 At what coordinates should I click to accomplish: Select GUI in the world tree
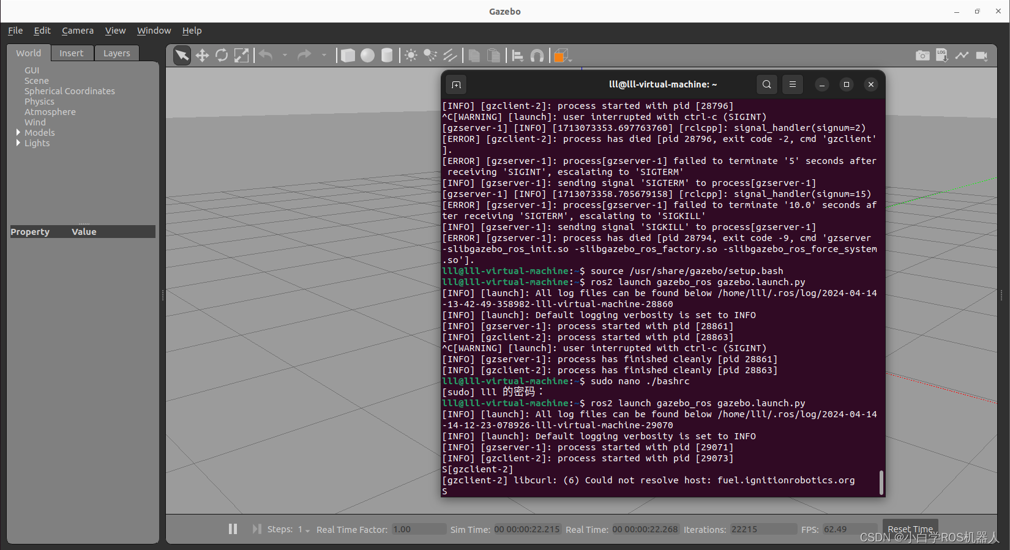click(x=32, y=70)
